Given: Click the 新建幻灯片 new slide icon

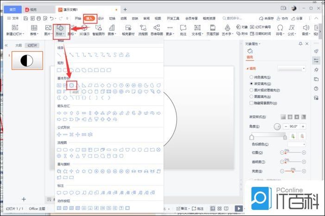Looking at the screenshot, I should (x=15, y=28).
